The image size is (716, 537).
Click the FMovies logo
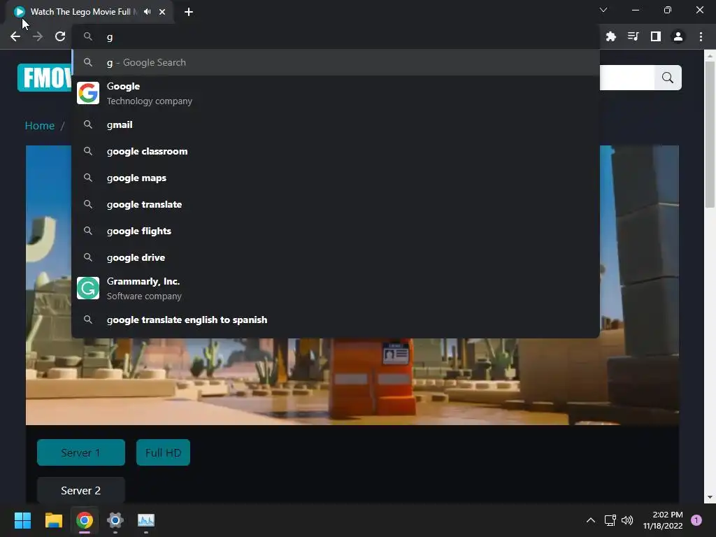click(x=45, y=77)
